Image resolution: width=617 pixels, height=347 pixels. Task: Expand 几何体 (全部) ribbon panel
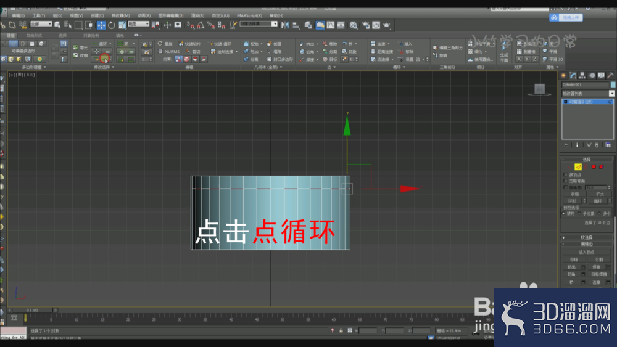[x=268, y=67]
